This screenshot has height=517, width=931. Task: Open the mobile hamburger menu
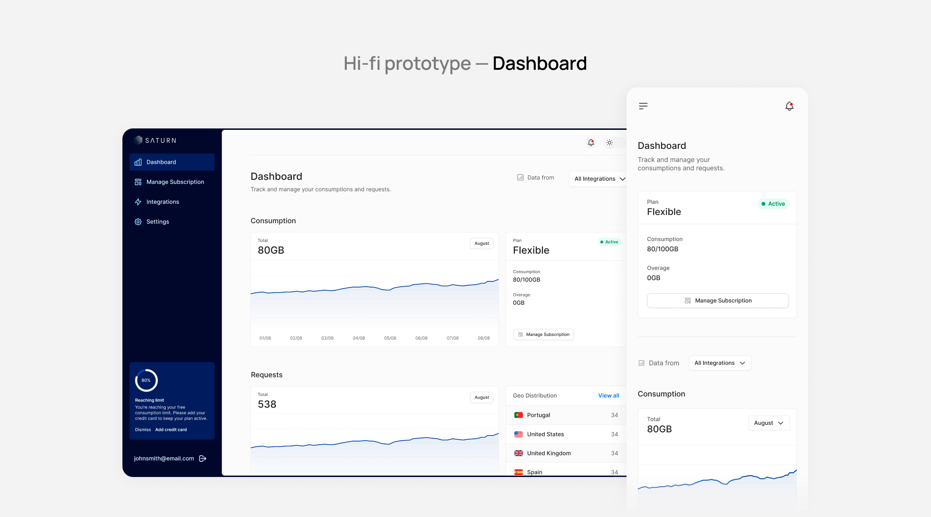(643, 106)
